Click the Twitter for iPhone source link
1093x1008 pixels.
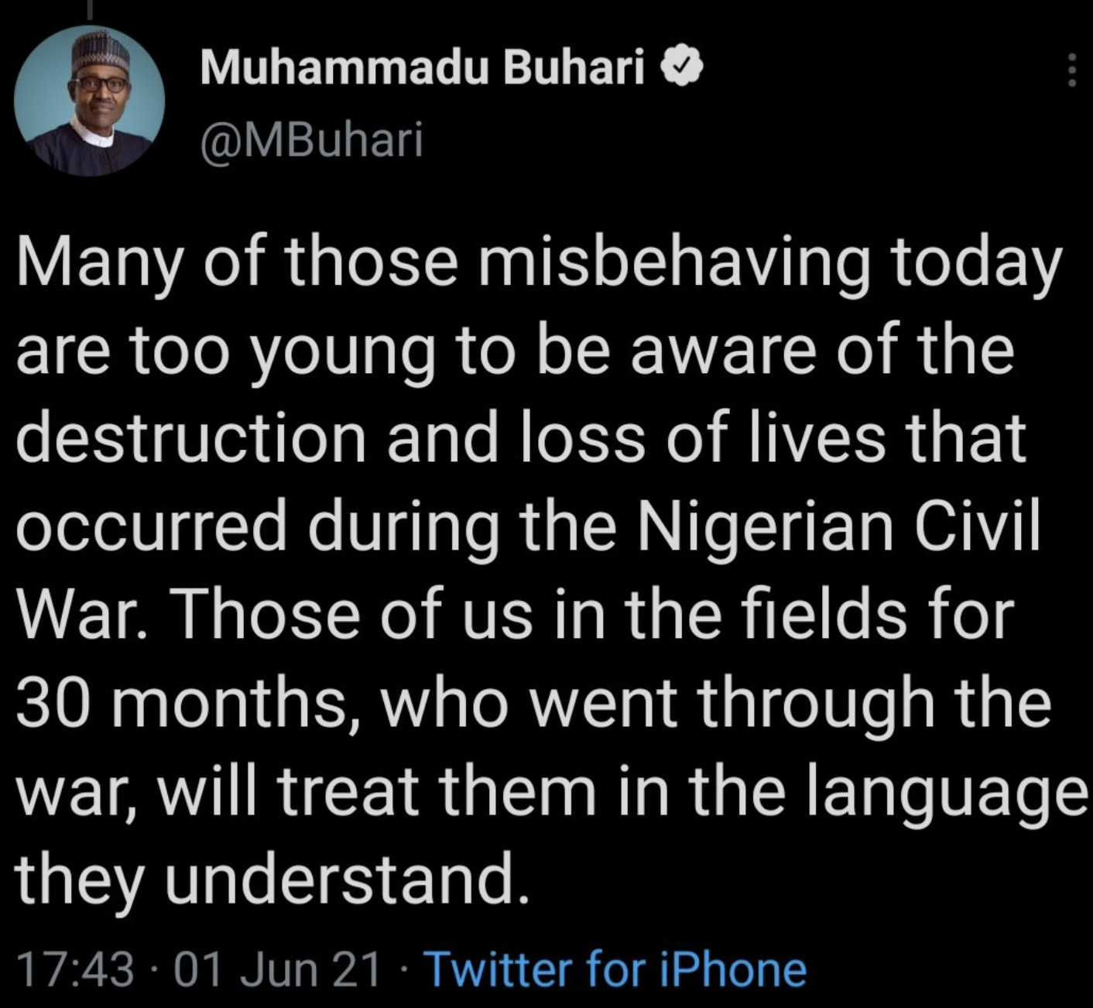(x=617, y=969)
